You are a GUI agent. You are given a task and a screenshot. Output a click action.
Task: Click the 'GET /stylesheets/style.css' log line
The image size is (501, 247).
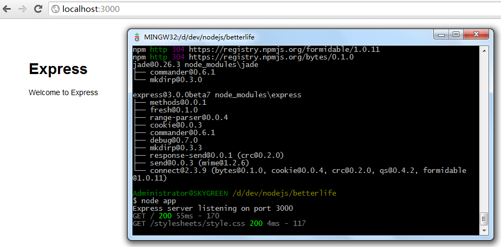[x=219, y=223]
